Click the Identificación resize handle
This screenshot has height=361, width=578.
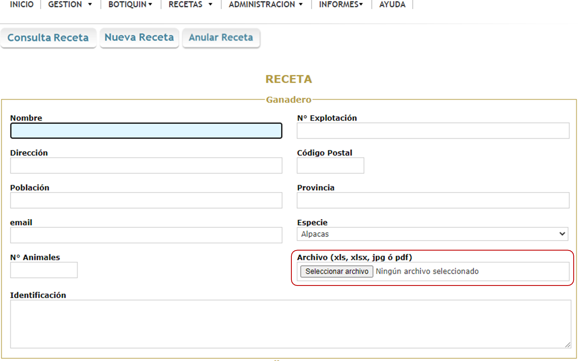click(567, 345)
